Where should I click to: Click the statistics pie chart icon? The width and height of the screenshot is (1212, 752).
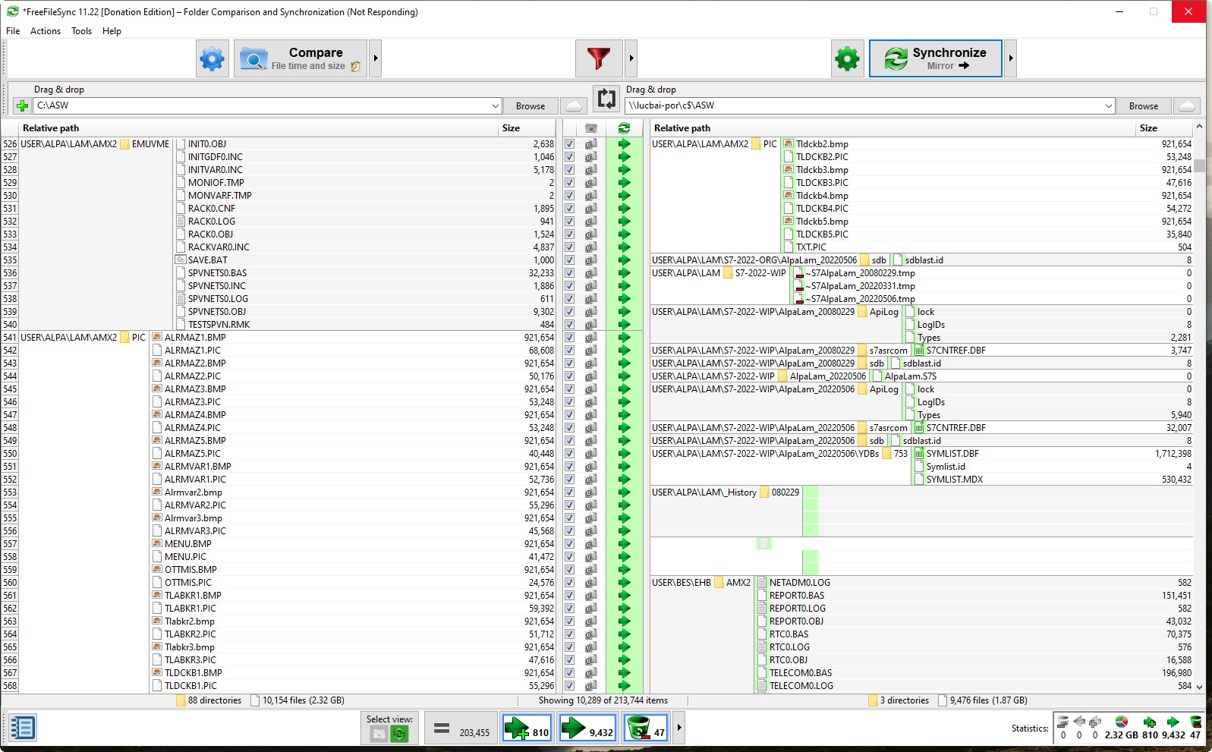tap(1121, 722)
